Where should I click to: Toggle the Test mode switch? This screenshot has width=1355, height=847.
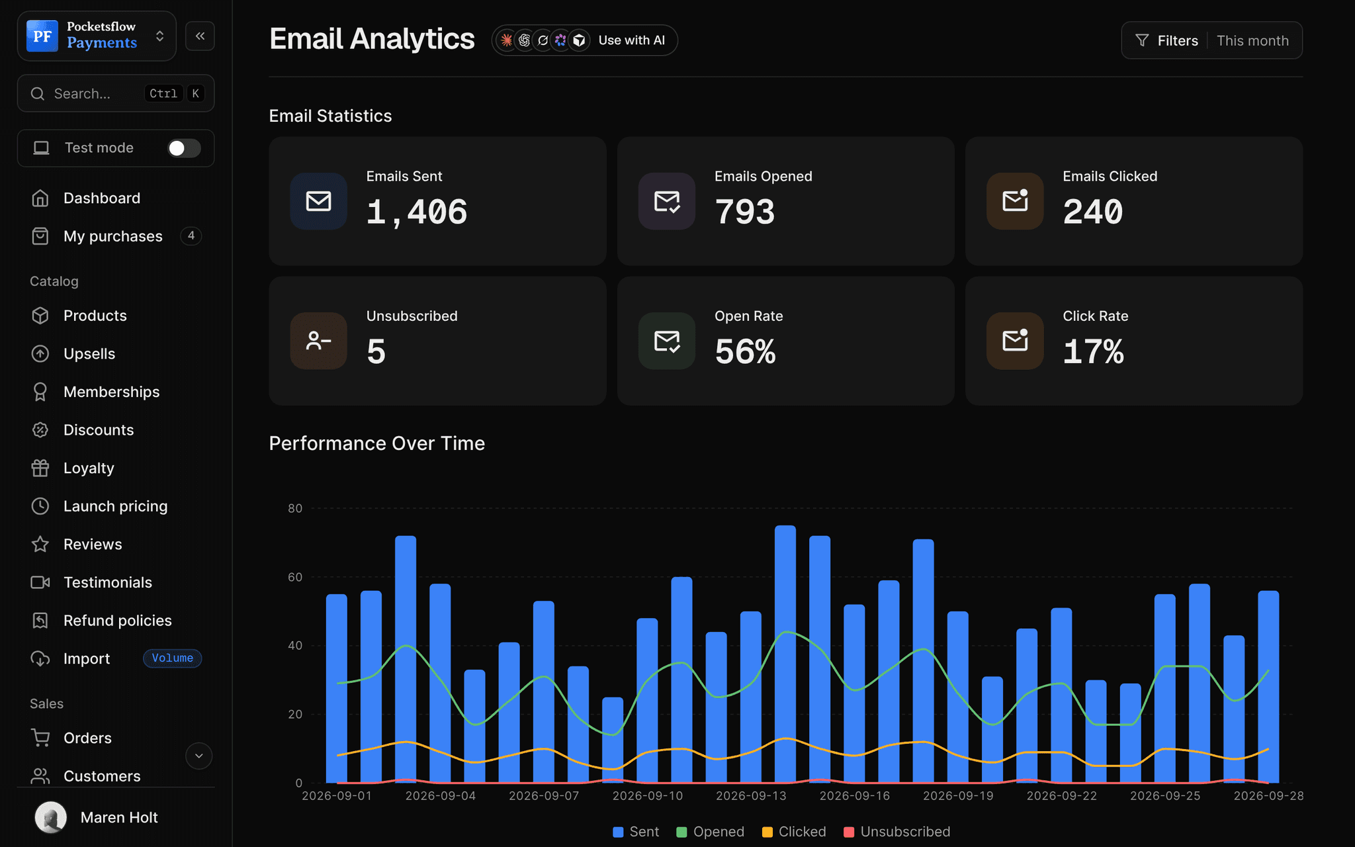coord(184,148)
